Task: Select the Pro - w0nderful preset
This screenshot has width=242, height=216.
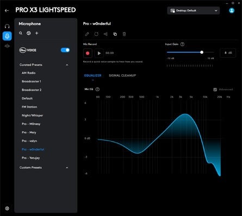Action: pos(33,149)
